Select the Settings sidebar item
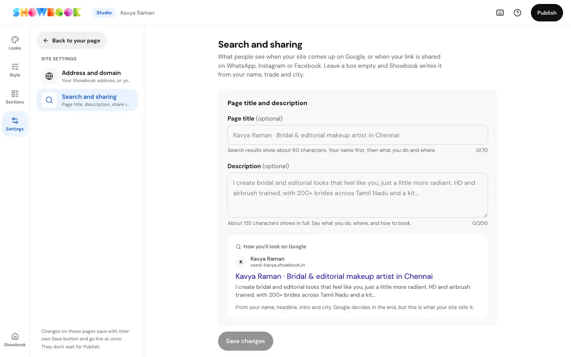The height and width of the screenshot is (357, 571). point(15,124)
